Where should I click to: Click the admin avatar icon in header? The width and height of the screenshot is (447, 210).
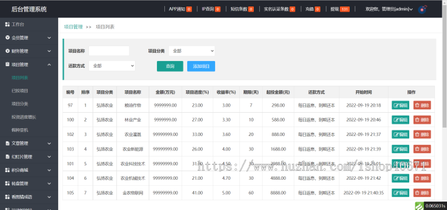[x=423, y=9]
